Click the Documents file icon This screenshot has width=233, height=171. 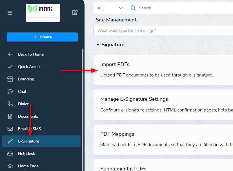coord(10,116)
